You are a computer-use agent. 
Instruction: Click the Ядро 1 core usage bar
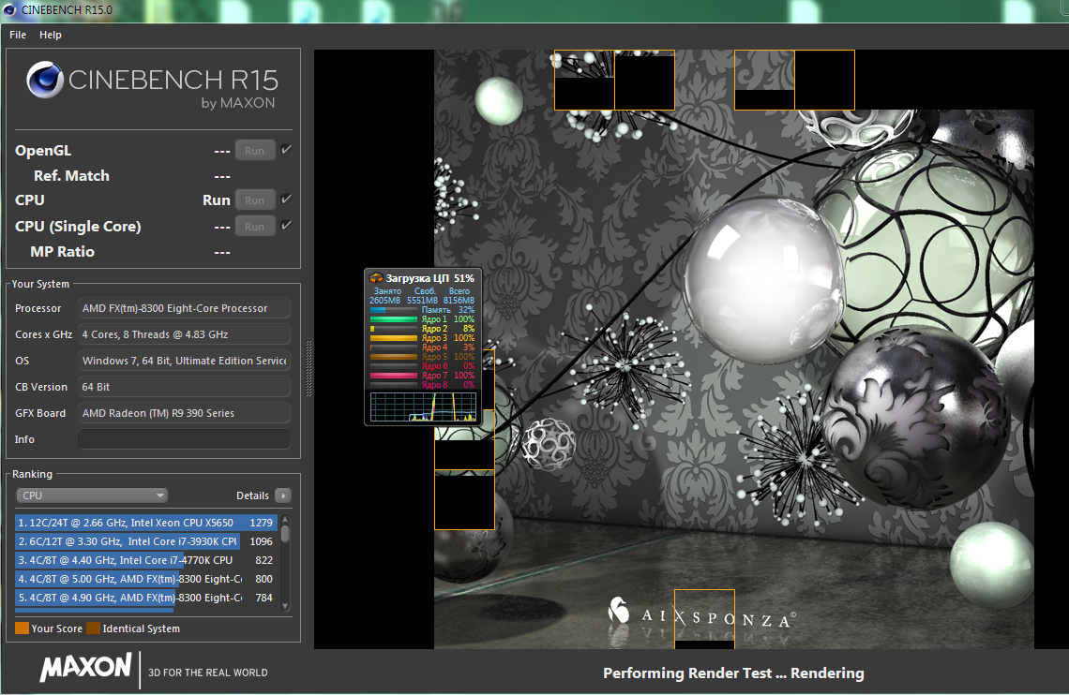[x=394, y=319]
